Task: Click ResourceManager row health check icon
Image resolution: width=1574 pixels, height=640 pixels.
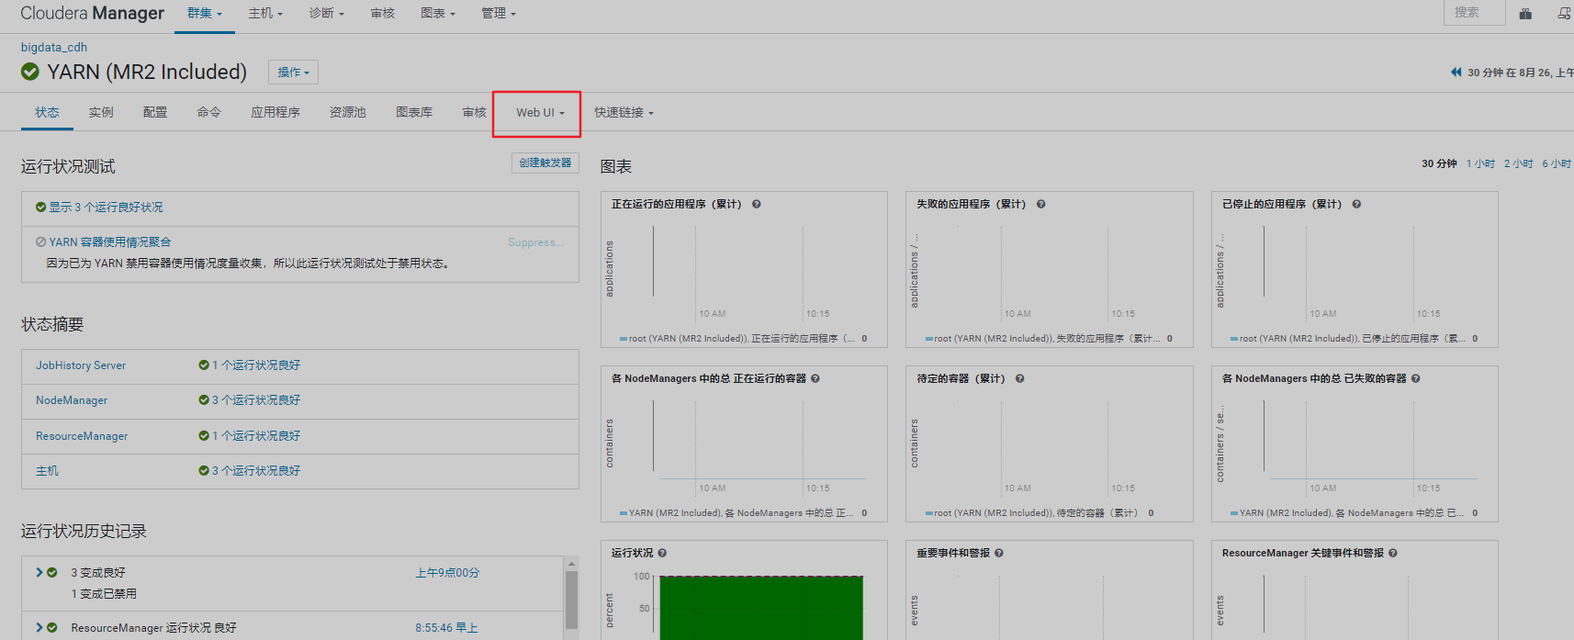Action: [x=204, y=436]
